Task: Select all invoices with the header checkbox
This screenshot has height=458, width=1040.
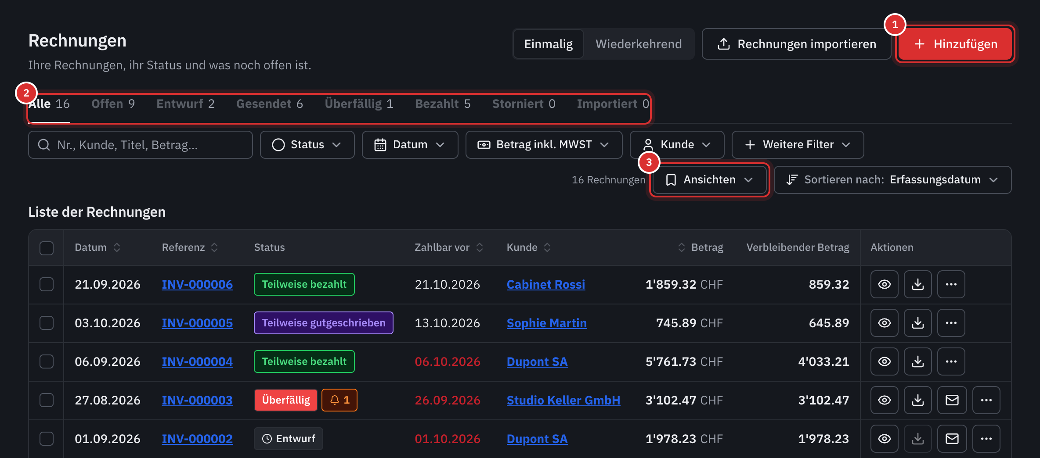Action: [47, 248]
